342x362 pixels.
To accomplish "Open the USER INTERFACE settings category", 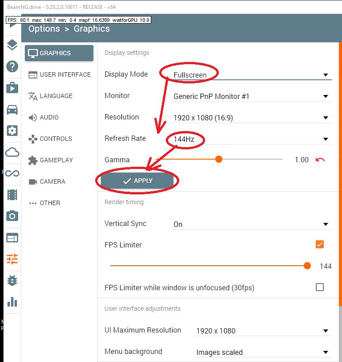I will (59, 74).
